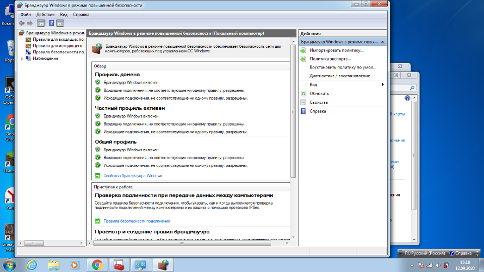Open the Действие menu
484x272 pixels.
pos(45,15)
